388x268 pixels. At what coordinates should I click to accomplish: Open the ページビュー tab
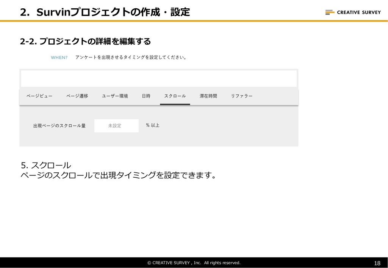click(x=39, y=96)
